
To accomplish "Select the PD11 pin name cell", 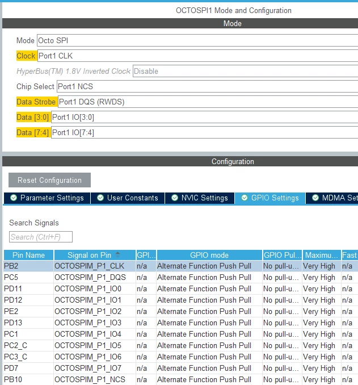I will [28, 288].
